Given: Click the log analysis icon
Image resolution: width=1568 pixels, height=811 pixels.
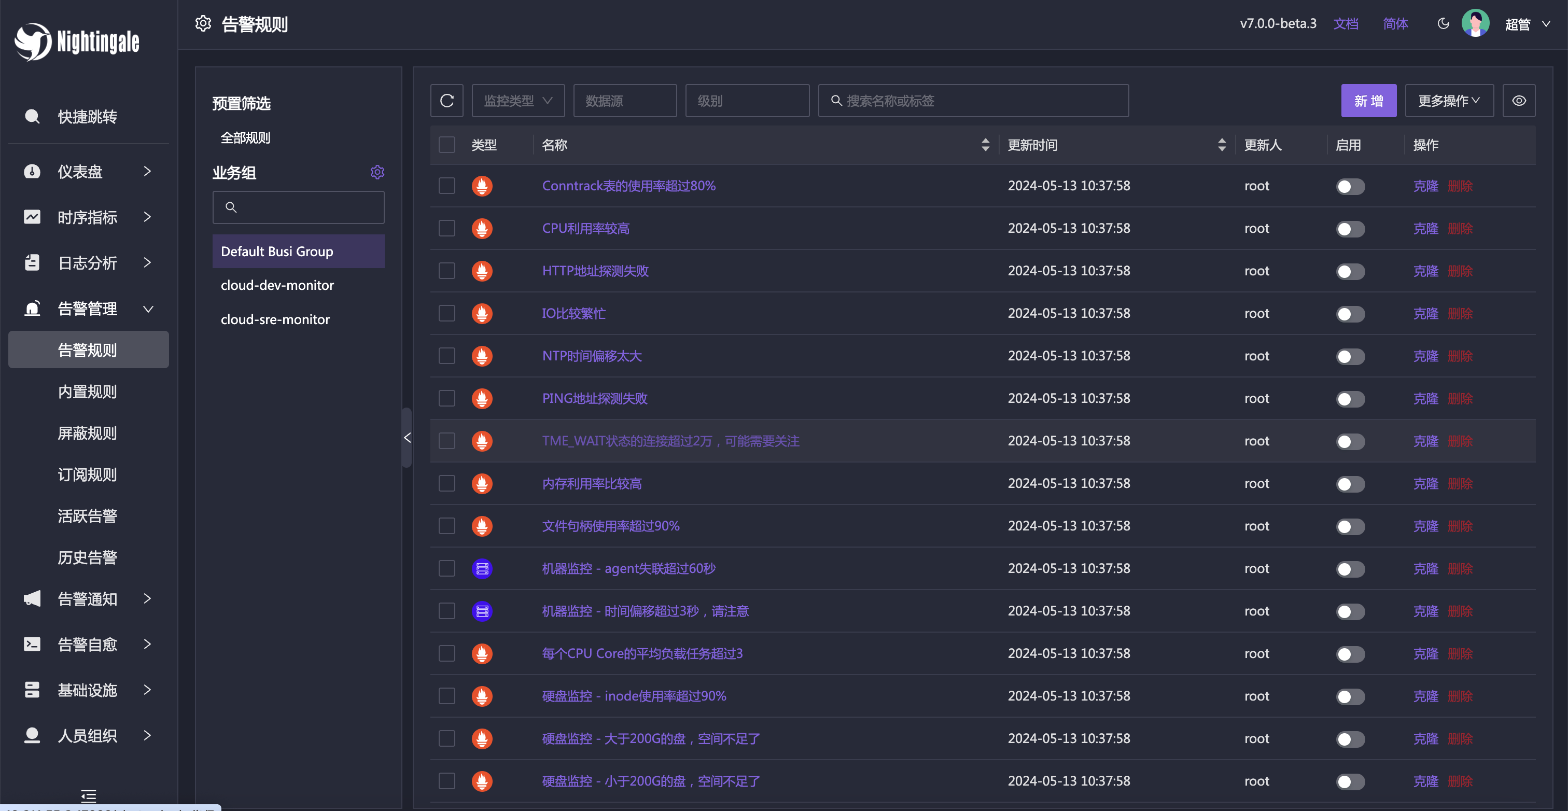Looking at the screenshot, I should point(32,262).
